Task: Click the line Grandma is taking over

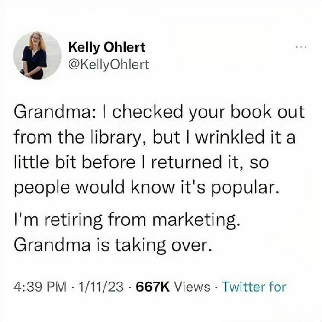Action: (x=113, y=245)
